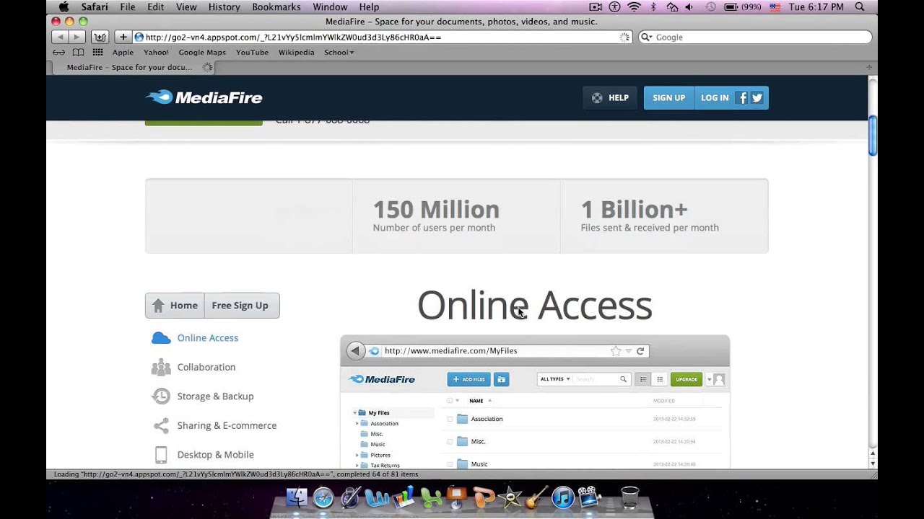924x519 pixels.
Task: Open the School bookmarks folder dropdown
Action: (339, 53)
